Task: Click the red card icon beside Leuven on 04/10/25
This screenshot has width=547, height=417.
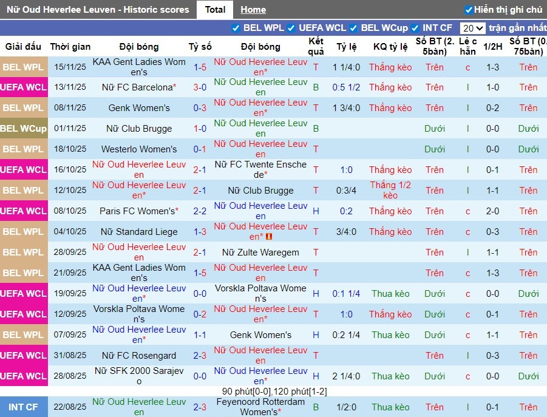Action: tap(269, 237)
